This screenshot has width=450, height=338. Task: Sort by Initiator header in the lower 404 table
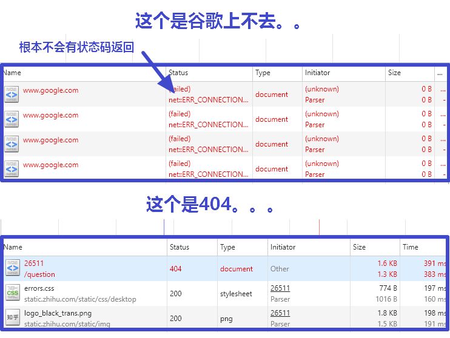pyautogui.click(x=283, y=247)
